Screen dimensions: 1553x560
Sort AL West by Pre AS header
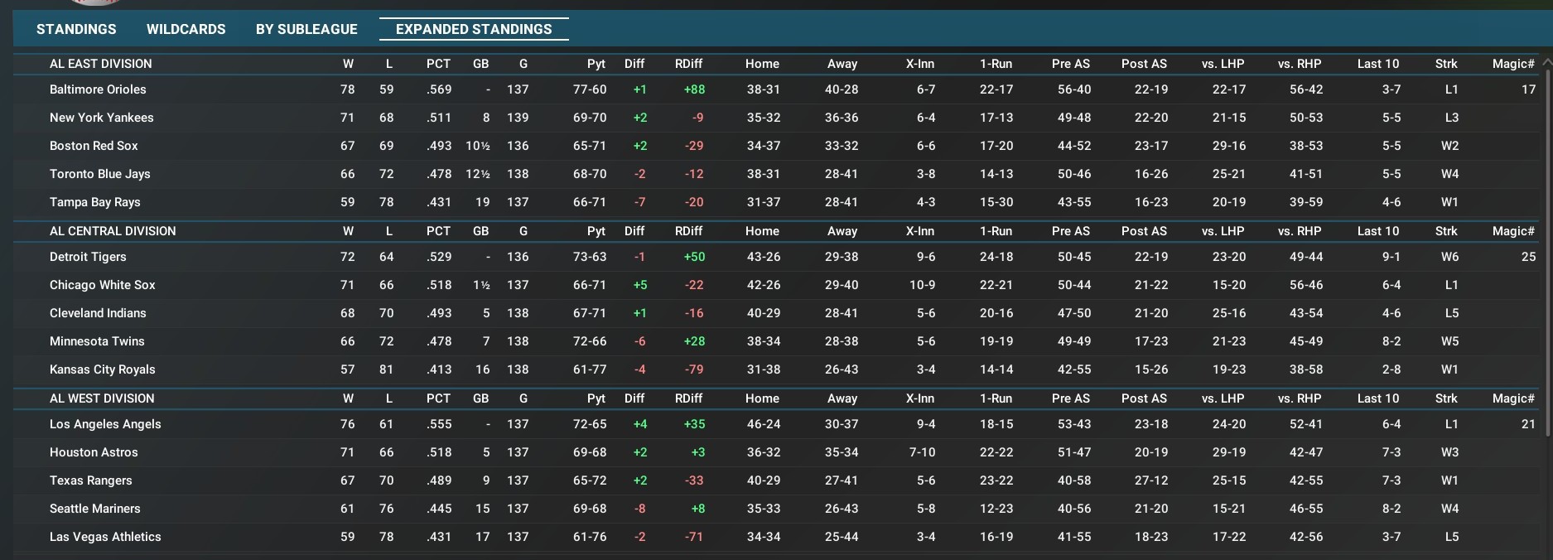pyautogui.click(x=1071, y=398)
